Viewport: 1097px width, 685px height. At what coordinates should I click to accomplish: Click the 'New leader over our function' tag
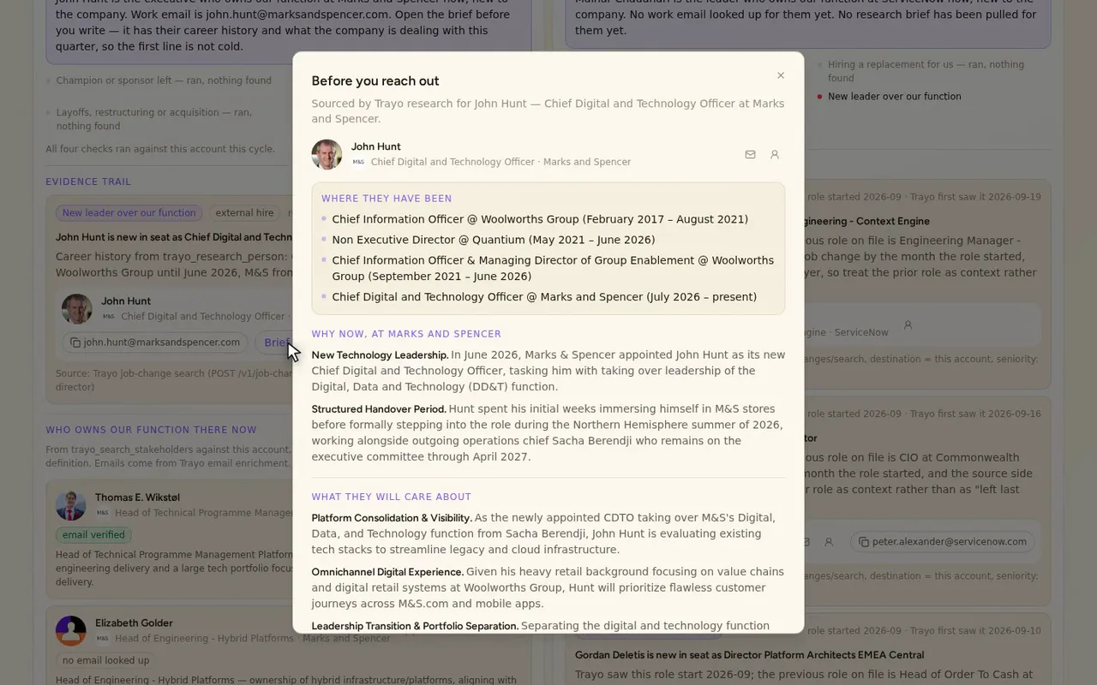click(x=129, y=213)
